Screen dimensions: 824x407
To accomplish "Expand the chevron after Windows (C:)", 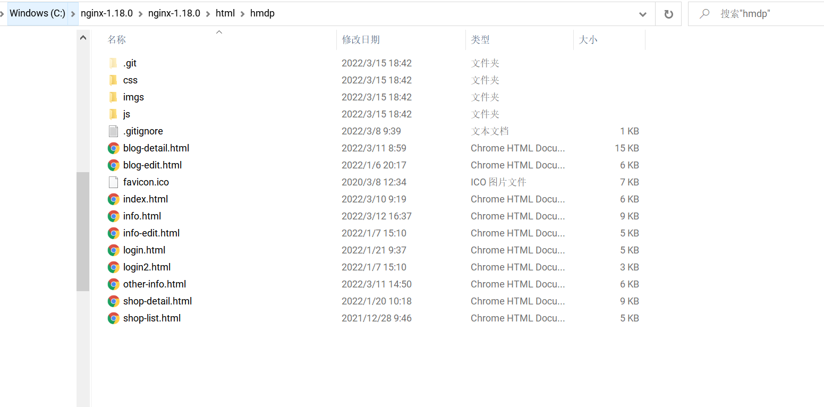I will (x=74, y=14).
